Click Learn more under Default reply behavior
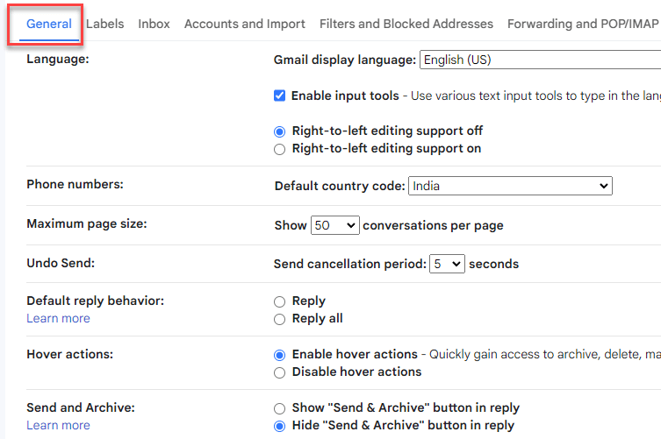The width and height of the screenshot is (661, 439). 58,318
